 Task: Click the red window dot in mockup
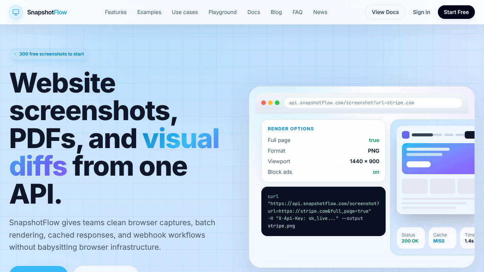point(264,103)
